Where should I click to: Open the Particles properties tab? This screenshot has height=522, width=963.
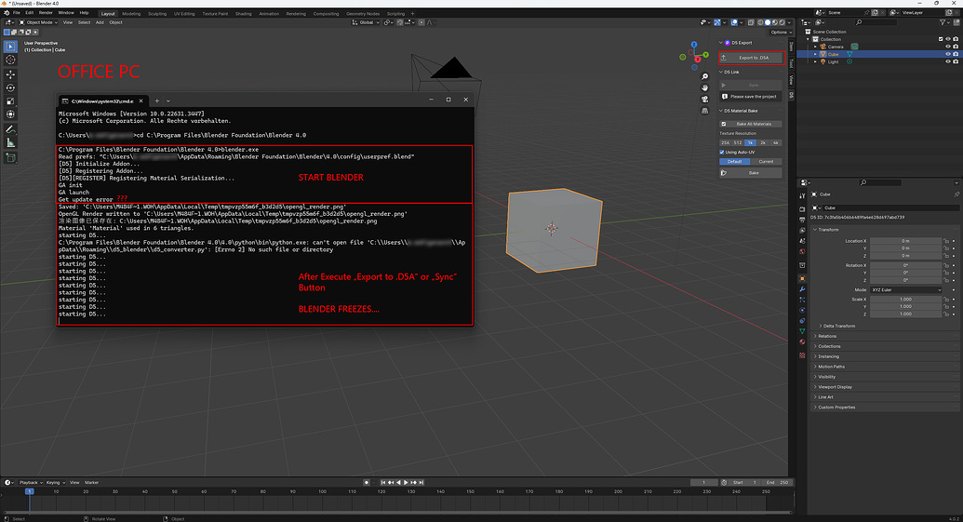pos(802,300)
